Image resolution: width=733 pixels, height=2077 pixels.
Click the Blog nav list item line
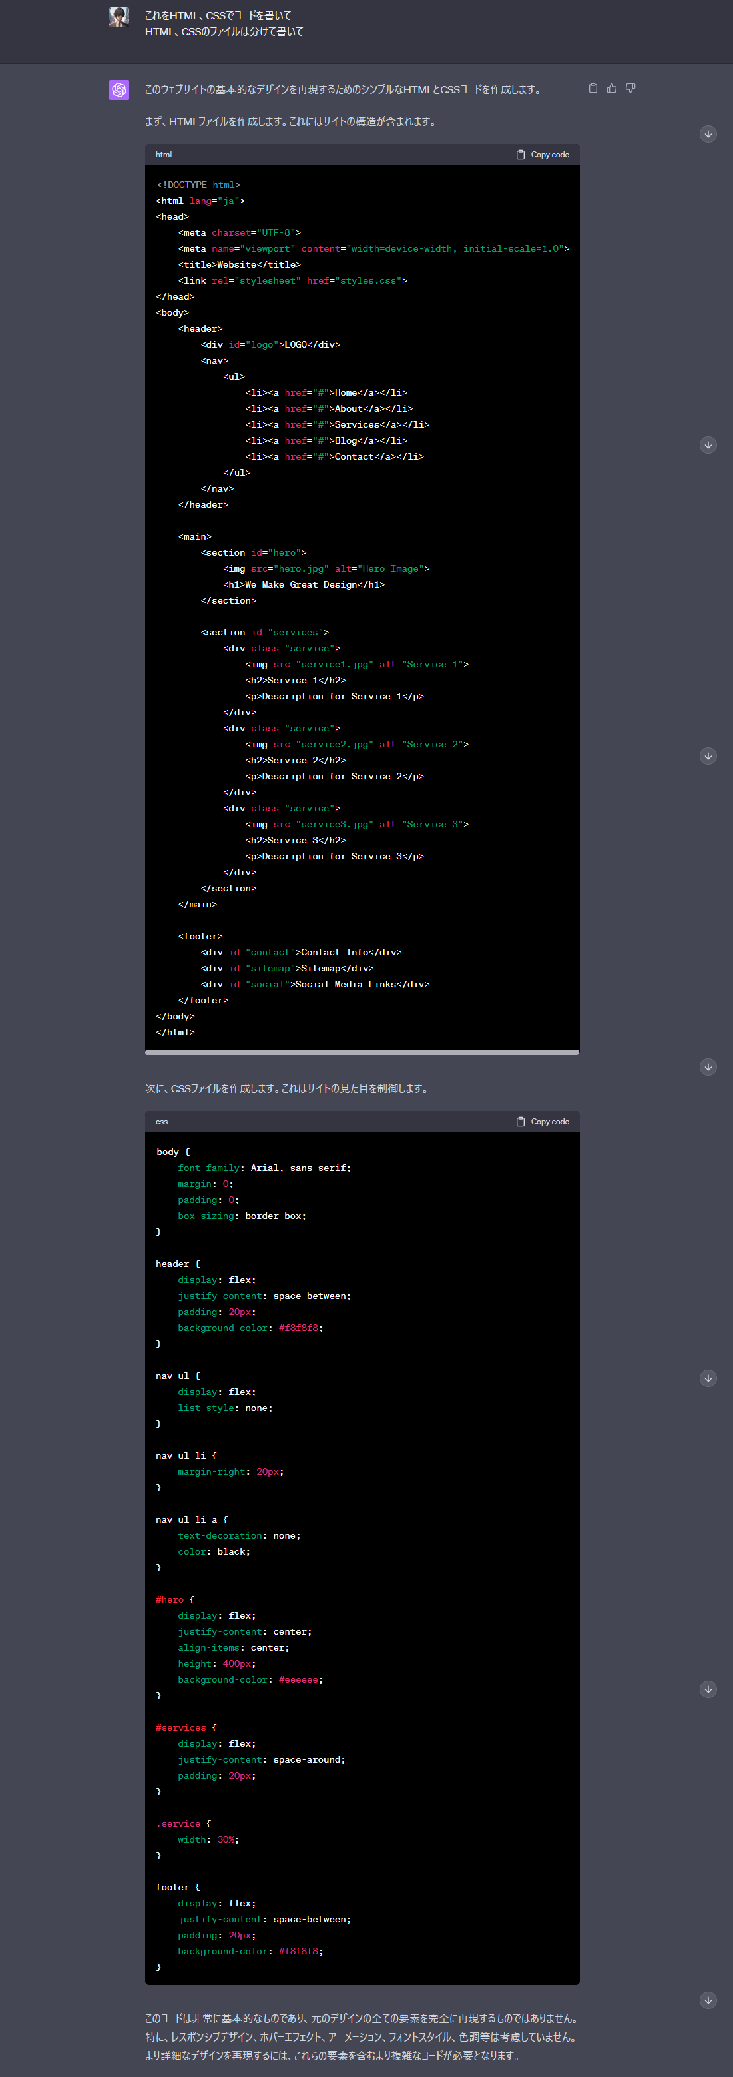click(326, 440)
